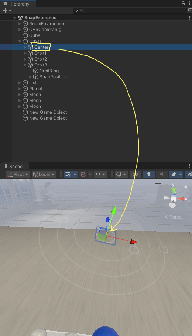Expand the SnapPosition object
The width and height of the screenshot is (192, 336).
point(30,77)
